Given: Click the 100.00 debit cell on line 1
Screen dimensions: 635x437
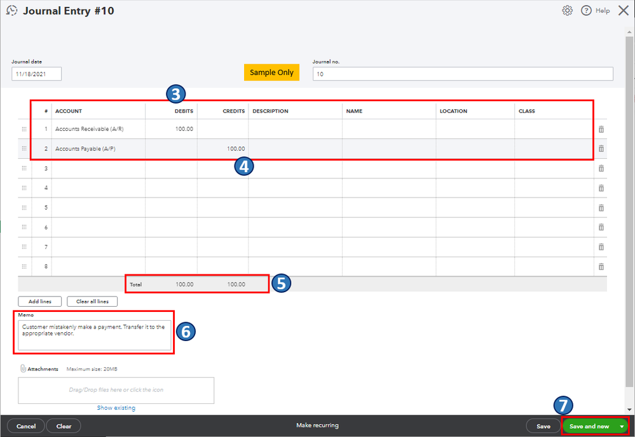Looking at the screenshot, I should point(172,129).
